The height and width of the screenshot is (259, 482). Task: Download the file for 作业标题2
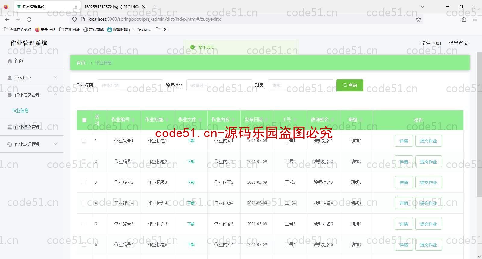pos(191,162)
